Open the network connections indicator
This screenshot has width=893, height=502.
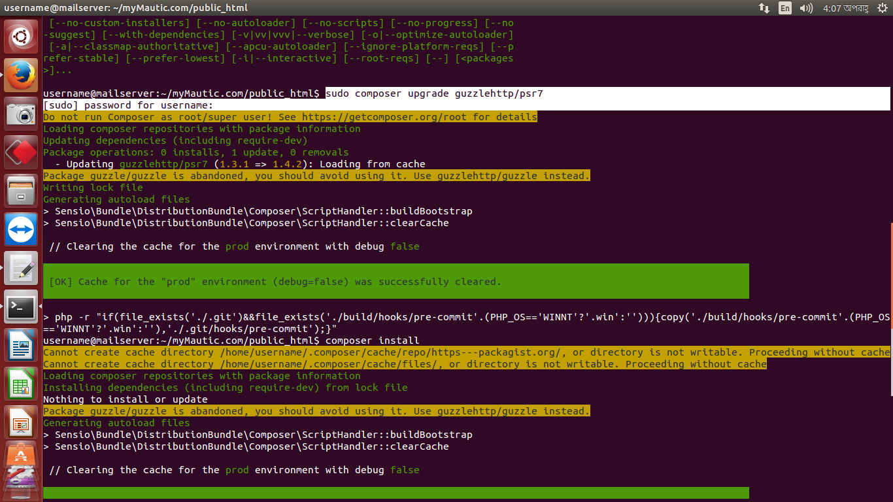tap(764, 8)
